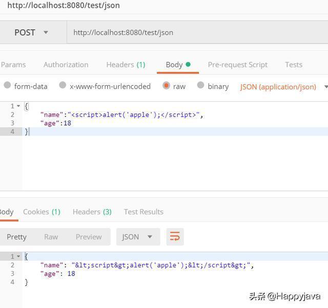Click the request title http://localhost:8080/test/json
The width and height of the screenshot is (328, 308).
click(x=64, y=5)
